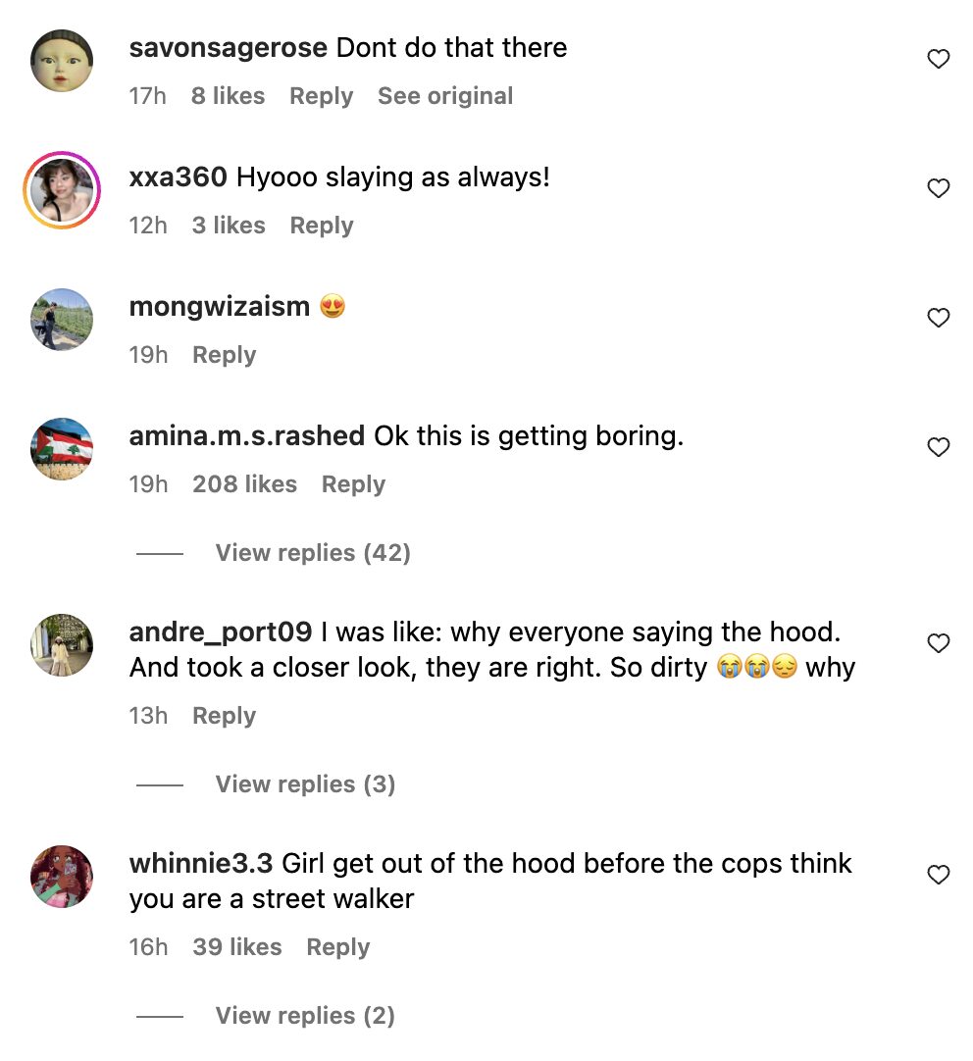
Task: Expand the 42 replies to amina's comment
Action: click(312, 553)
